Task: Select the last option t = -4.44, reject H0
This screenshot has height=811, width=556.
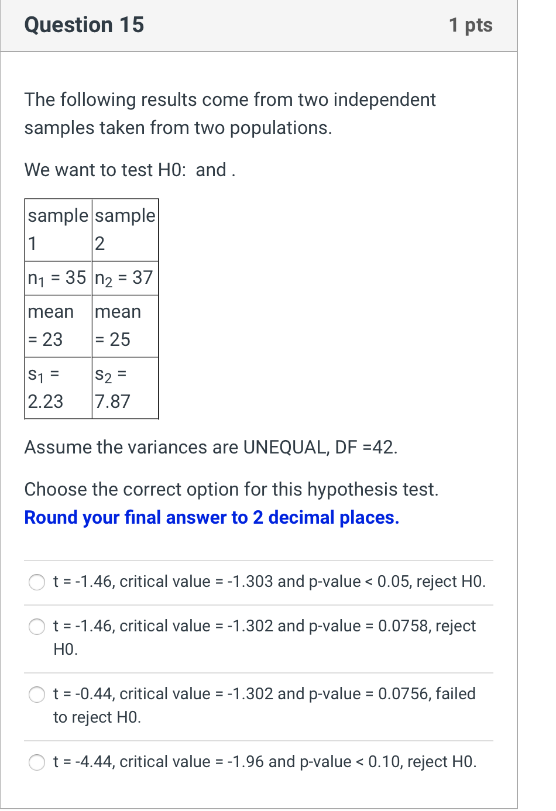Action: pyautogui.click(x=37, y=762)
